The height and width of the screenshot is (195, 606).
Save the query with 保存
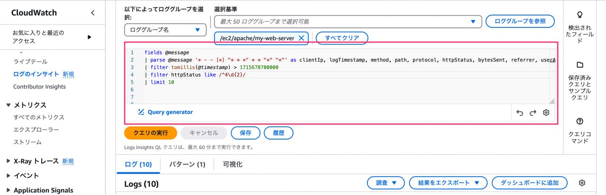(x=245, y=133)
